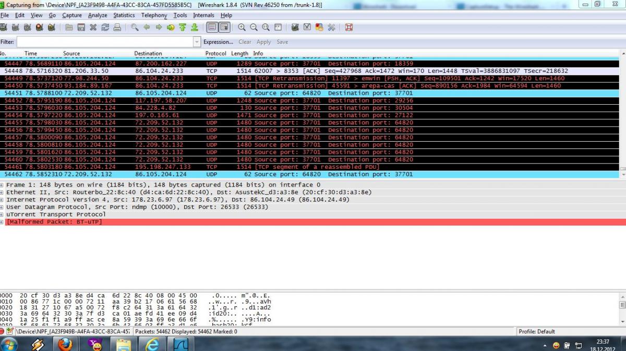This screenshot has width=626, height=351.
Task: Toggle packet colorize button
Action: tap(212, 27)
